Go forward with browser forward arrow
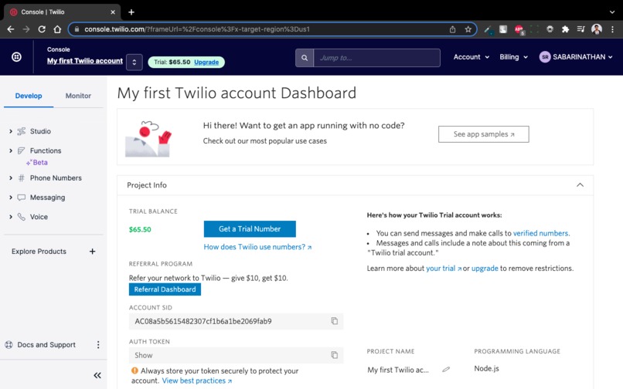This screenshot has width=623, height=389. pos(26,29)
